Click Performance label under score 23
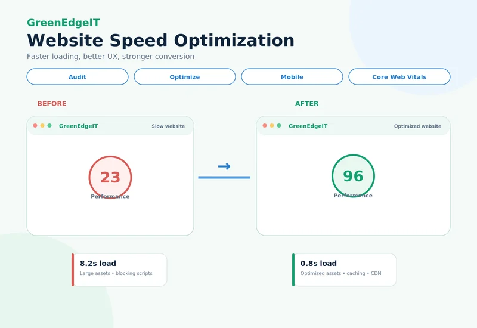This screenshot has height=328, width=477. (110, 197)
